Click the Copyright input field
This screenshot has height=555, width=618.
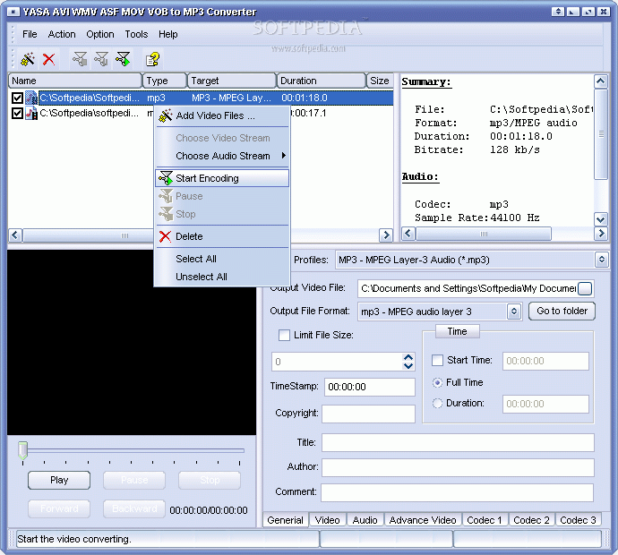368,414
